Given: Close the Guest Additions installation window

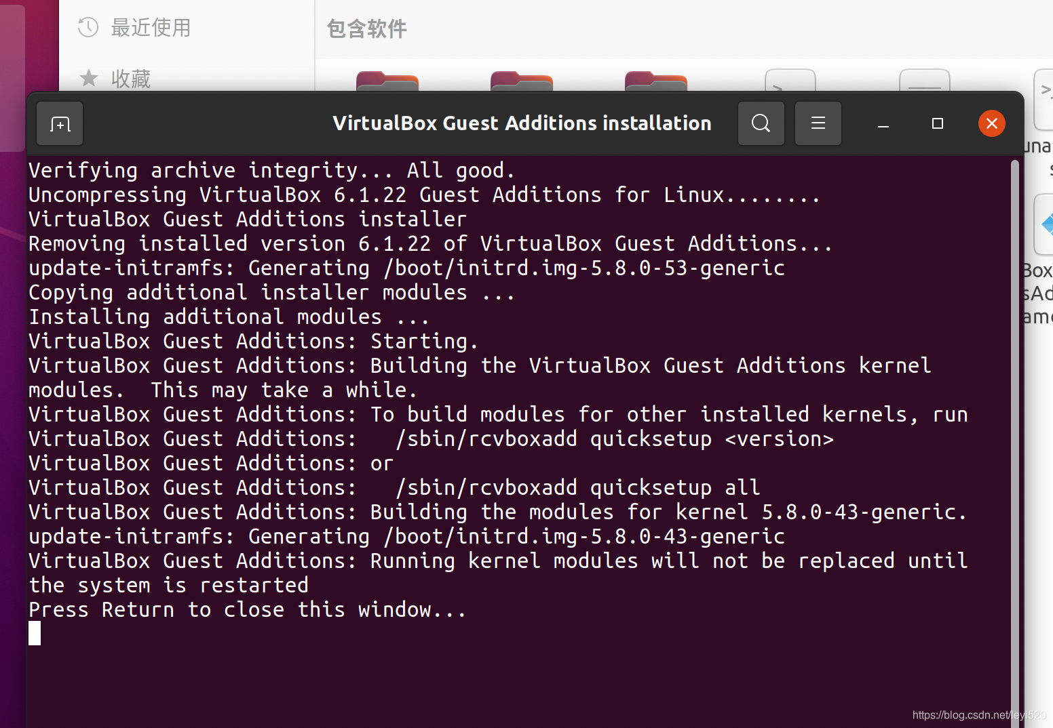Looking at the screenshot, I should coord(991,123).
